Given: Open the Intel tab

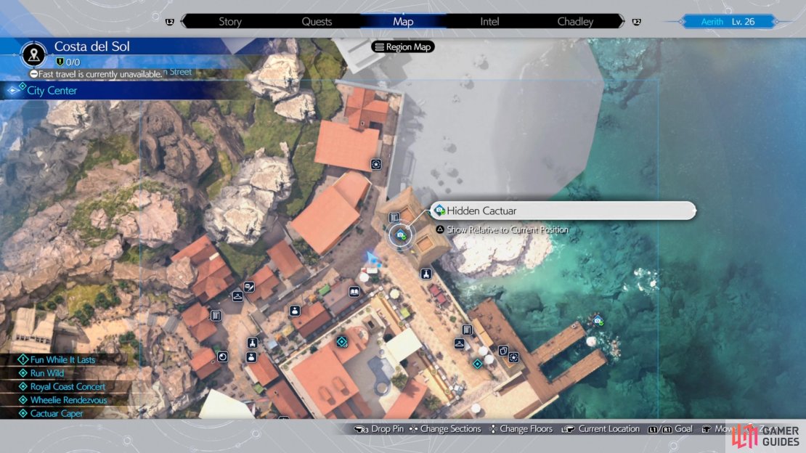Looking at the screenshot, I should click(x=489, y=22).
